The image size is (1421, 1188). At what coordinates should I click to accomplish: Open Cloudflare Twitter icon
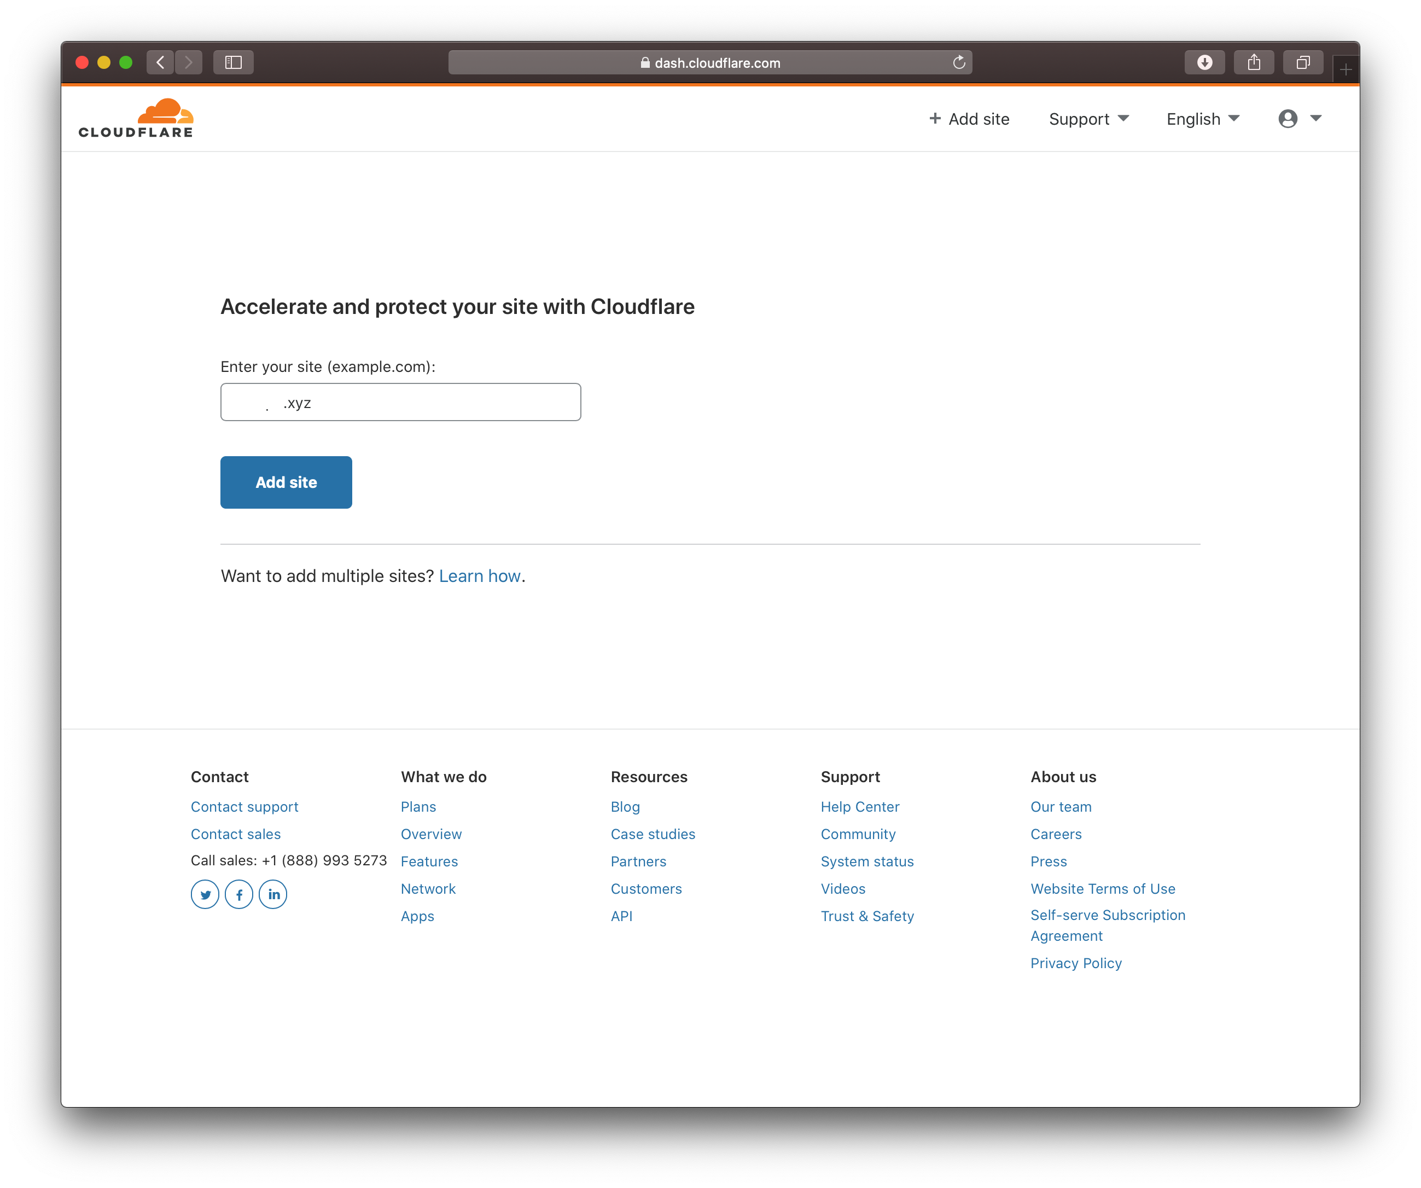pos(205,894)
